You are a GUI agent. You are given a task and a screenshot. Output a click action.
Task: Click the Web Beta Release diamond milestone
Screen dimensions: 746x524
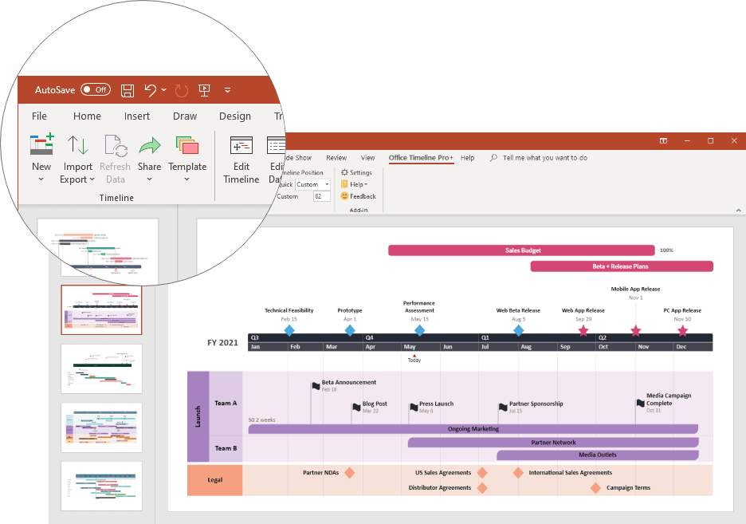coord(519,330)
